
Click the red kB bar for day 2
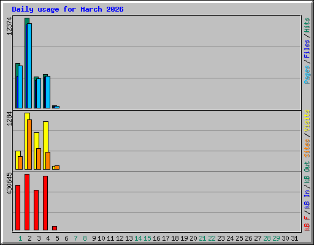[x=27, y=202]
